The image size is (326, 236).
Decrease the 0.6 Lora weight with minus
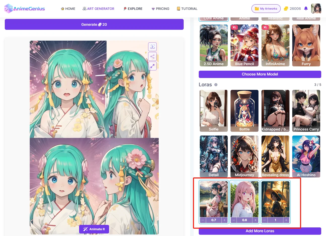(x=234, y=220)
